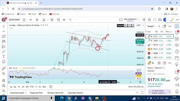Open the chats panel

177,72
